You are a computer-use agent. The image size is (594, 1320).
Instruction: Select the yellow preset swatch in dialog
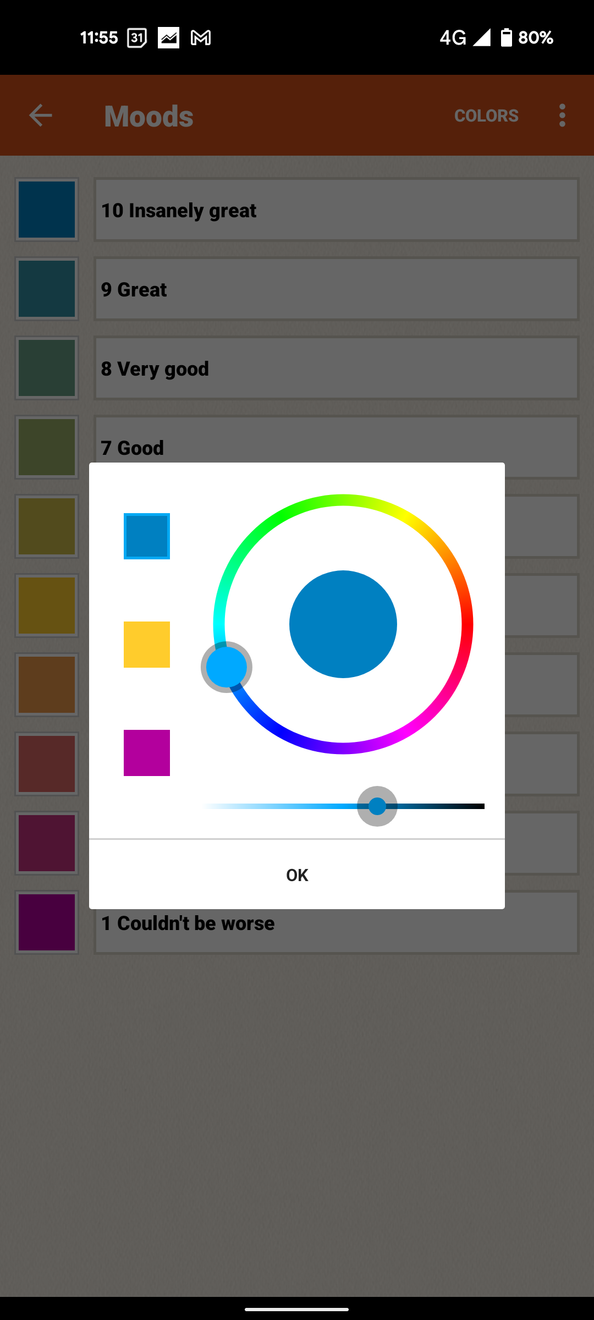click(147, 645)
